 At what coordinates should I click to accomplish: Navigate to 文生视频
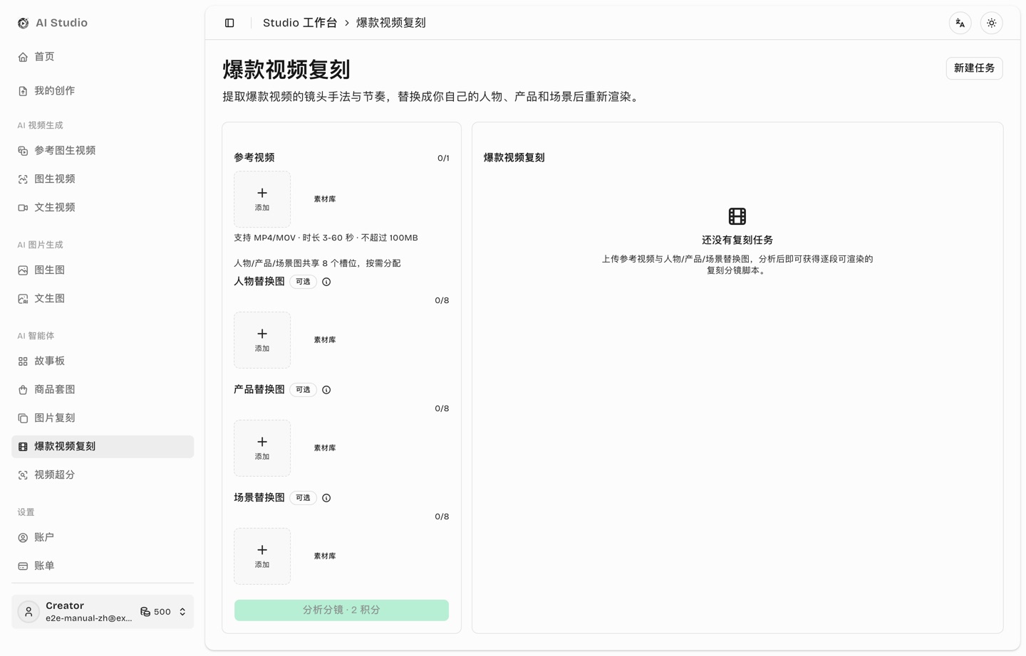point(103,208)
